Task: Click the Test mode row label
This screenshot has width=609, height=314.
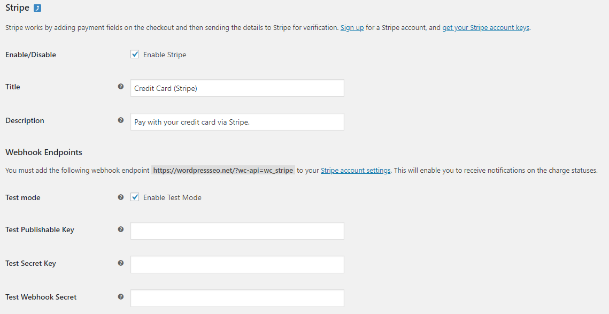Action: pyautogui.click(x=23, y=197)
